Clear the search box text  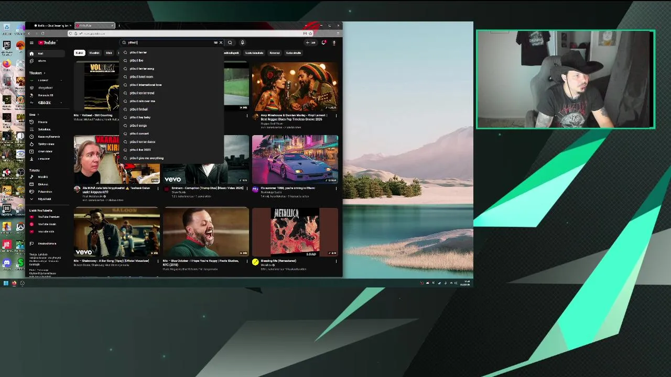[221, 42]
